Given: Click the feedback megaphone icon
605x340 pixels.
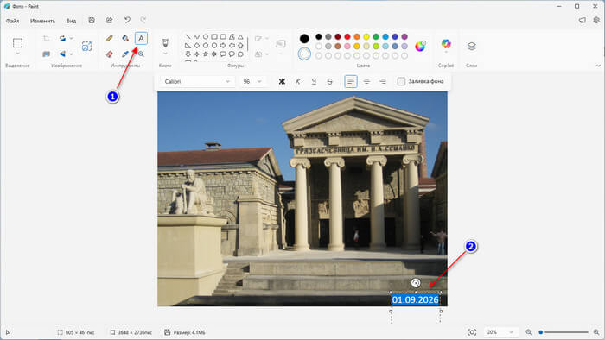Looking at the screenshot, I should tap(583, 21).
